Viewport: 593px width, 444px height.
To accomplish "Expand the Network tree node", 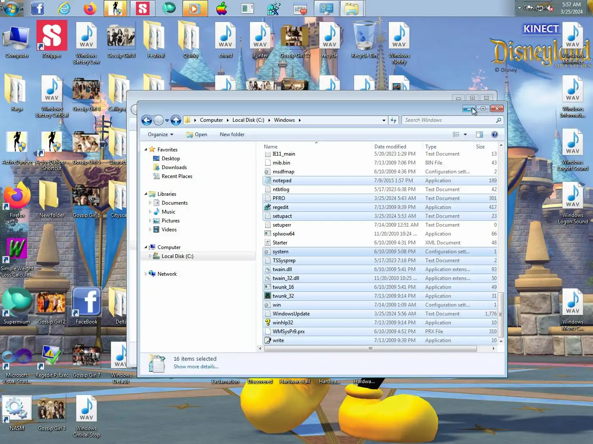I will click(x=146, y=274).
